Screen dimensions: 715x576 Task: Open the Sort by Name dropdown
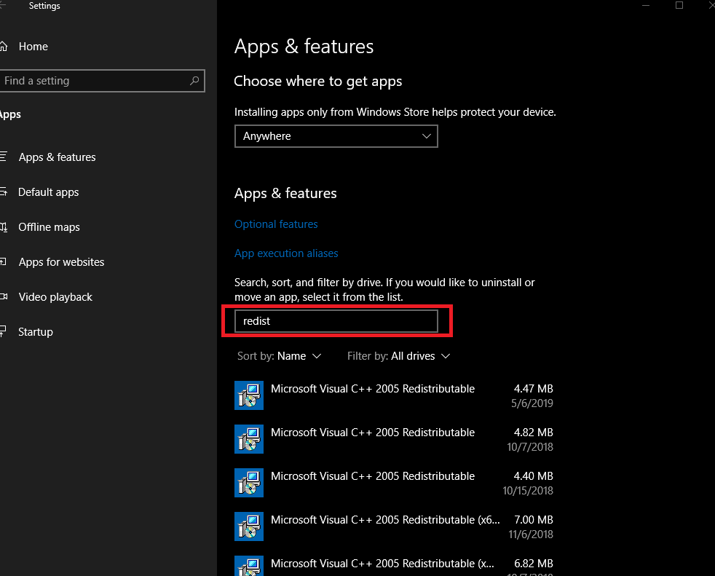click(x=279, y=356)
